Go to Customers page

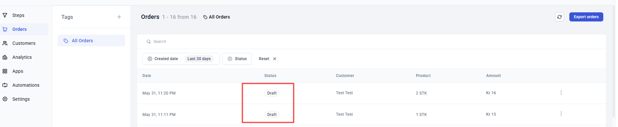coord(24,43)
